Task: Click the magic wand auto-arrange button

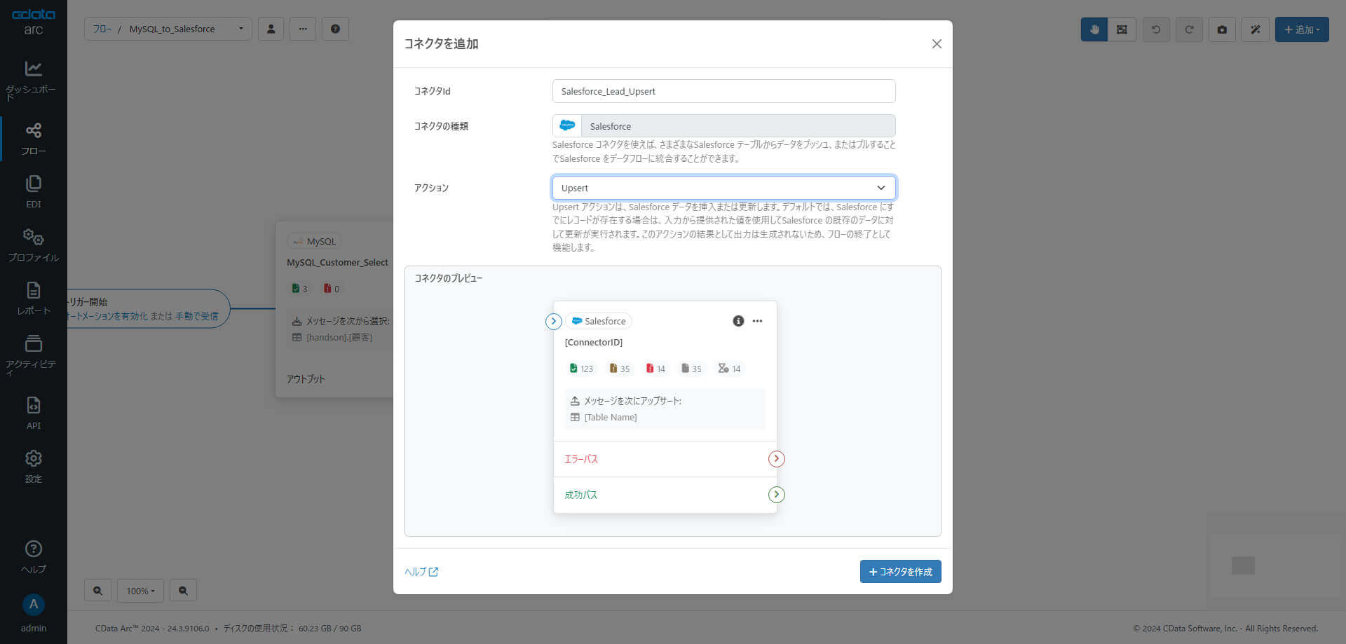Action: point(1256,29)
